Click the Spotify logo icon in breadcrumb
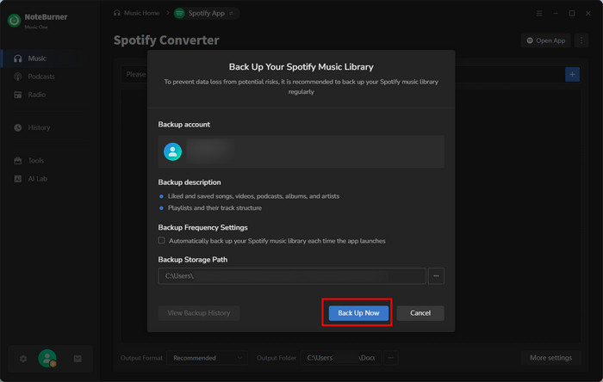The height and width of the screenshot is (382, 603). tap(179, 14)
